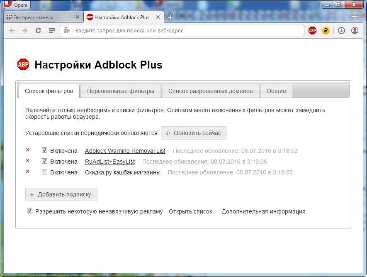Open the yellow ruble cashback extension
Viewport: 367px width, 277px height.
point(326,30)
